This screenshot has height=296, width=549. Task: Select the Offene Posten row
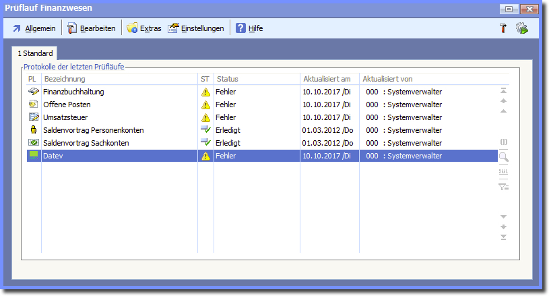67,105
